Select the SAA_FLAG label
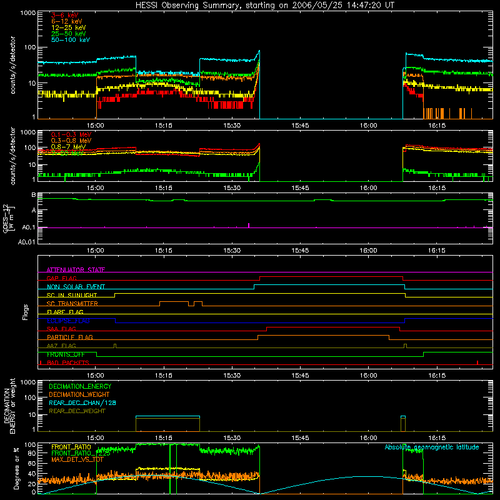The image size is (500, 500). (x=61, y=329)
